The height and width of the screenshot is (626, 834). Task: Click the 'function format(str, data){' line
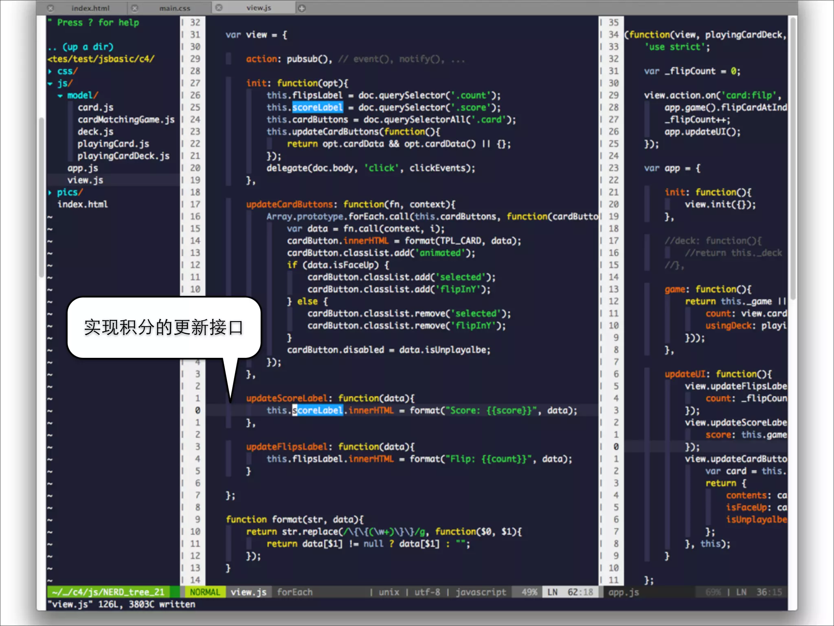coord(295,519)
